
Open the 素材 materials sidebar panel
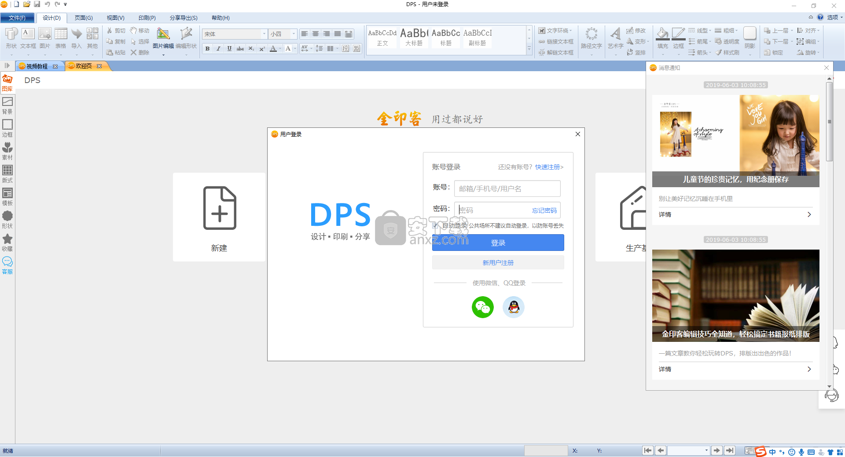(x=7, y=151)
